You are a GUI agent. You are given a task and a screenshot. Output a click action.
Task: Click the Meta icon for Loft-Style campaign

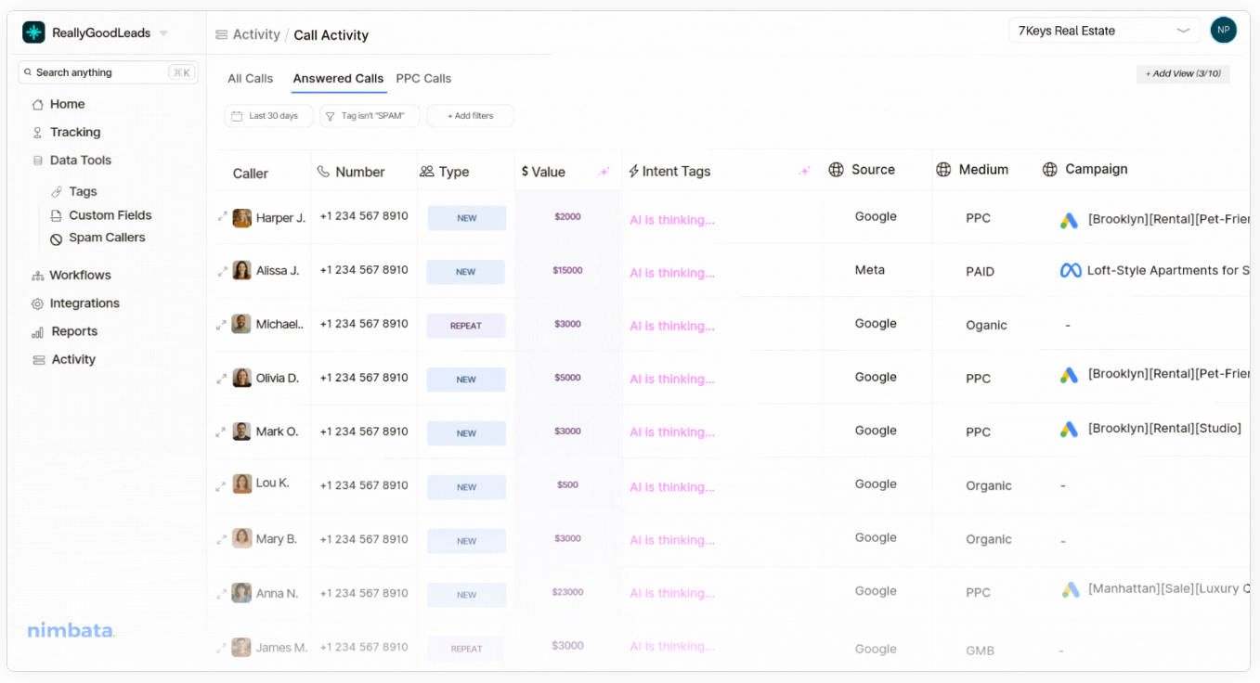[x=1070, y=271]
